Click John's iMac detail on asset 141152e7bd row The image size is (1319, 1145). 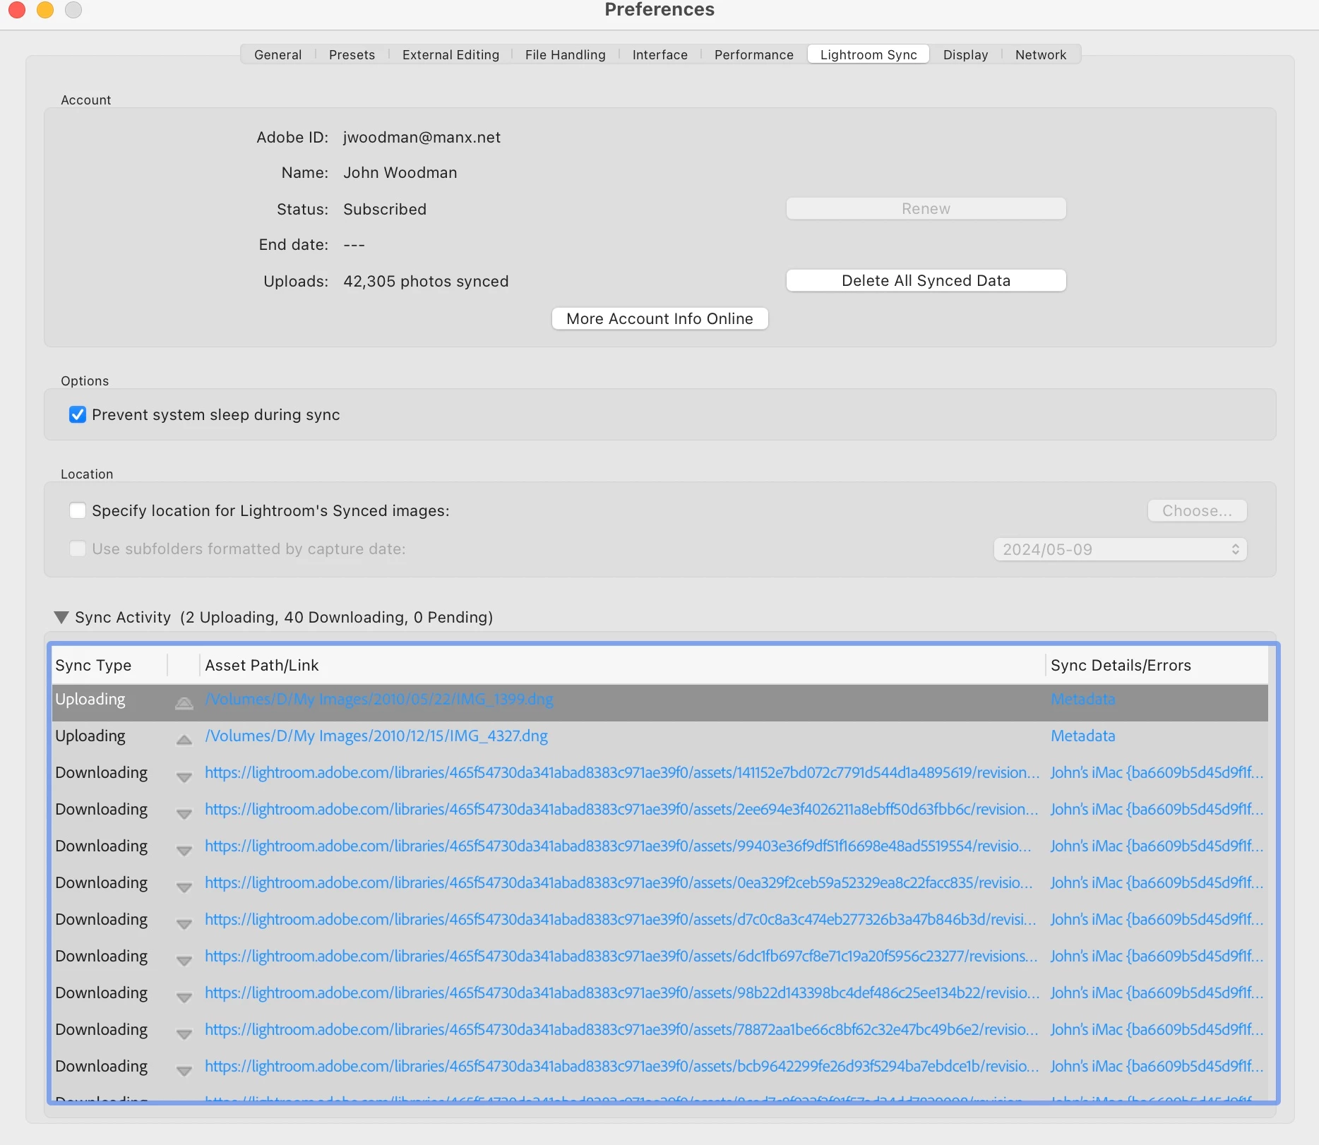click(1157, 773)
